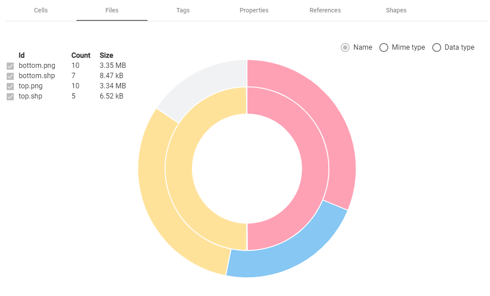Select the Properties tab
This screenshot has width=490, height=296.
(x=254, y=10)
